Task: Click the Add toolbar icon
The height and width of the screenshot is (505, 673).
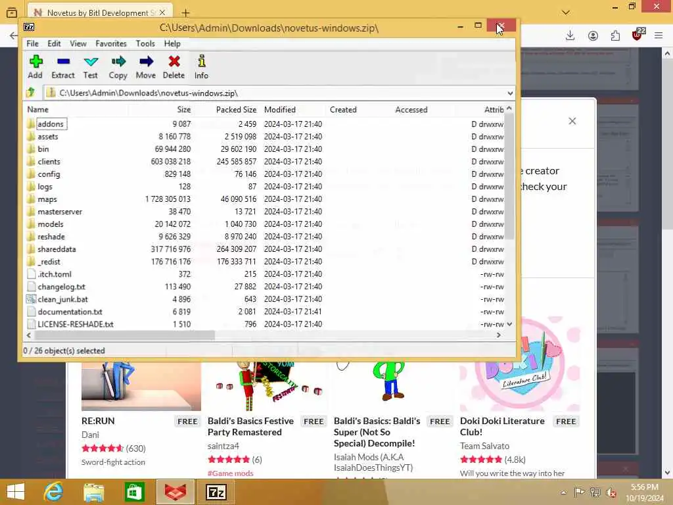Action: point(35,62)
